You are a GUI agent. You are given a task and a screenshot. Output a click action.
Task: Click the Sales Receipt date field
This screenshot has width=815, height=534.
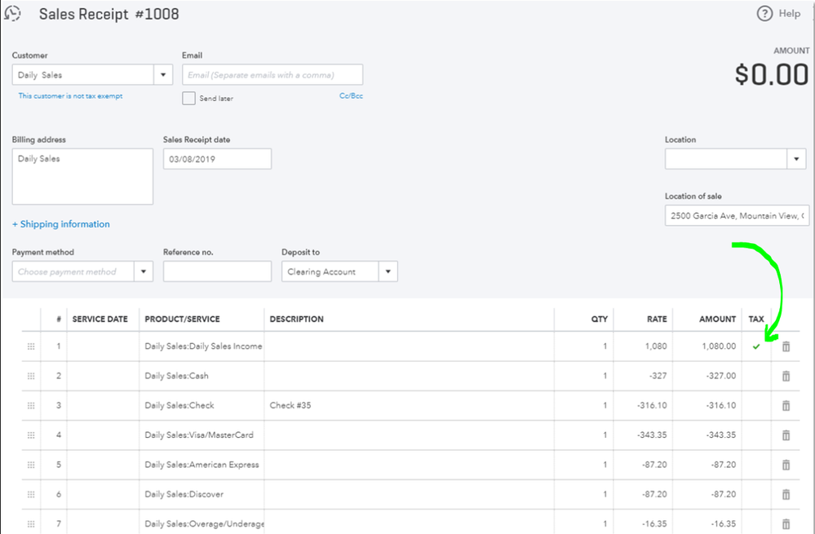(217, 159)
